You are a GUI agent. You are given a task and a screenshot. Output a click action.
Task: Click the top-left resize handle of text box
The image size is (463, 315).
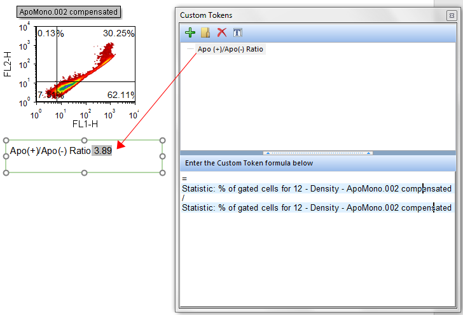pos(6,141)
